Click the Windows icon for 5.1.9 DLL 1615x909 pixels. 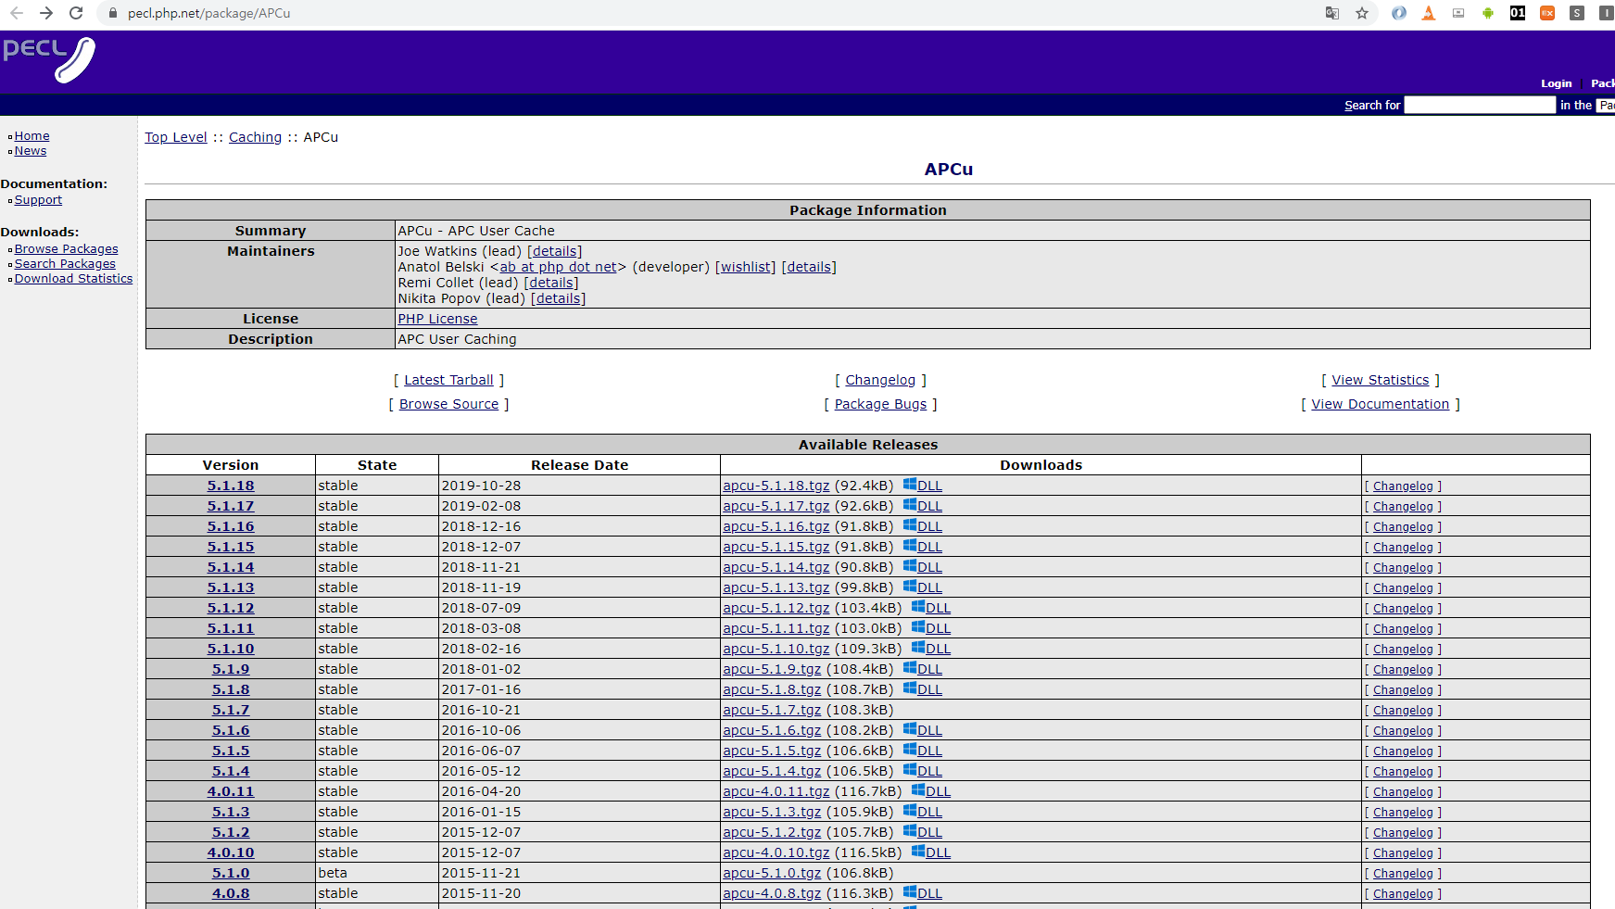(910, 668)
